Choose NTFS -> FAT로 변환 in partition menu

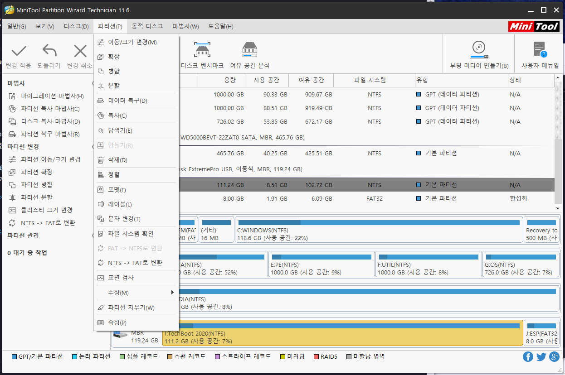coord(136,263)
